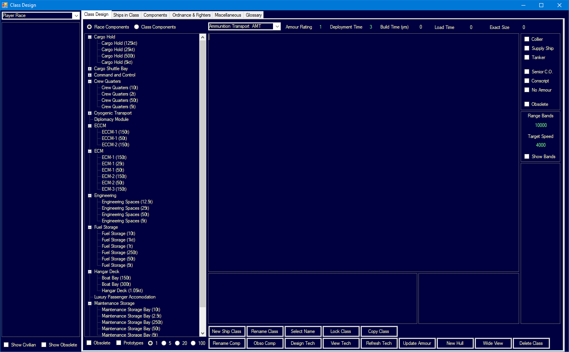Enable the Show Obsolete checkbox
This screenshot has height=352, width=569.
click(44, 345)
